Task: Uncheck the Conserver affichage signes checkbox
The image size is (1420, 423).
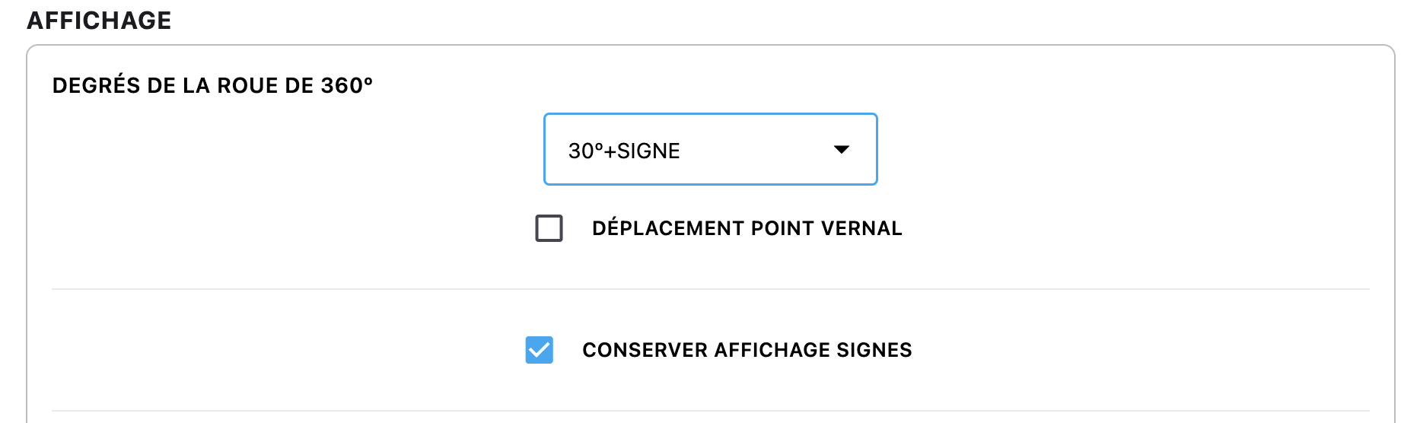Action: click(539, 350)
